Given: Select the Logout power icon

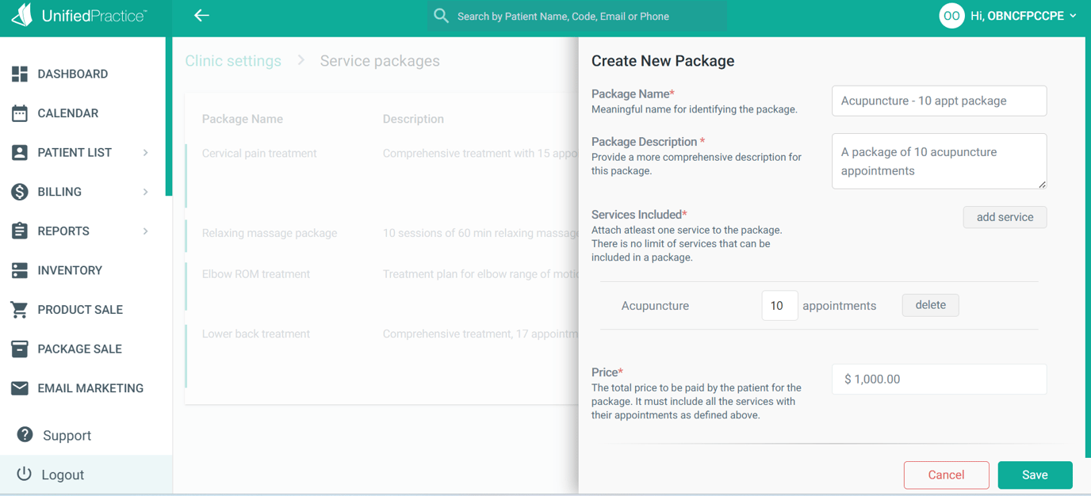Looking at the screenshot, I should click(x=24, y=475).
